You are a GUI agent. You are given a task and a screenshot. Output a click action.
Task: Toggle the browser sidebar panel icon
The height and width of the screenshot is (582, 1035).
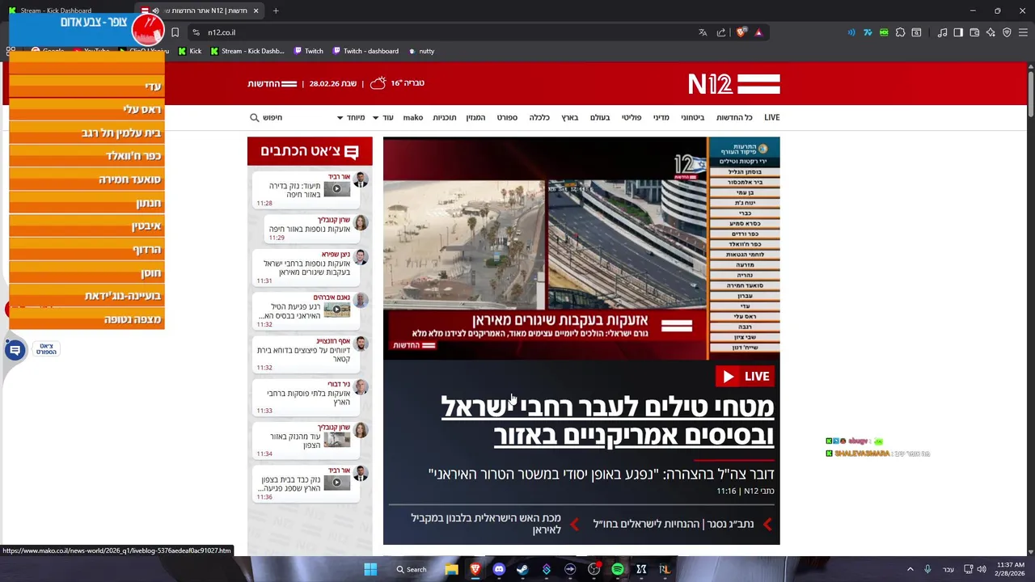tap(958, 32)
